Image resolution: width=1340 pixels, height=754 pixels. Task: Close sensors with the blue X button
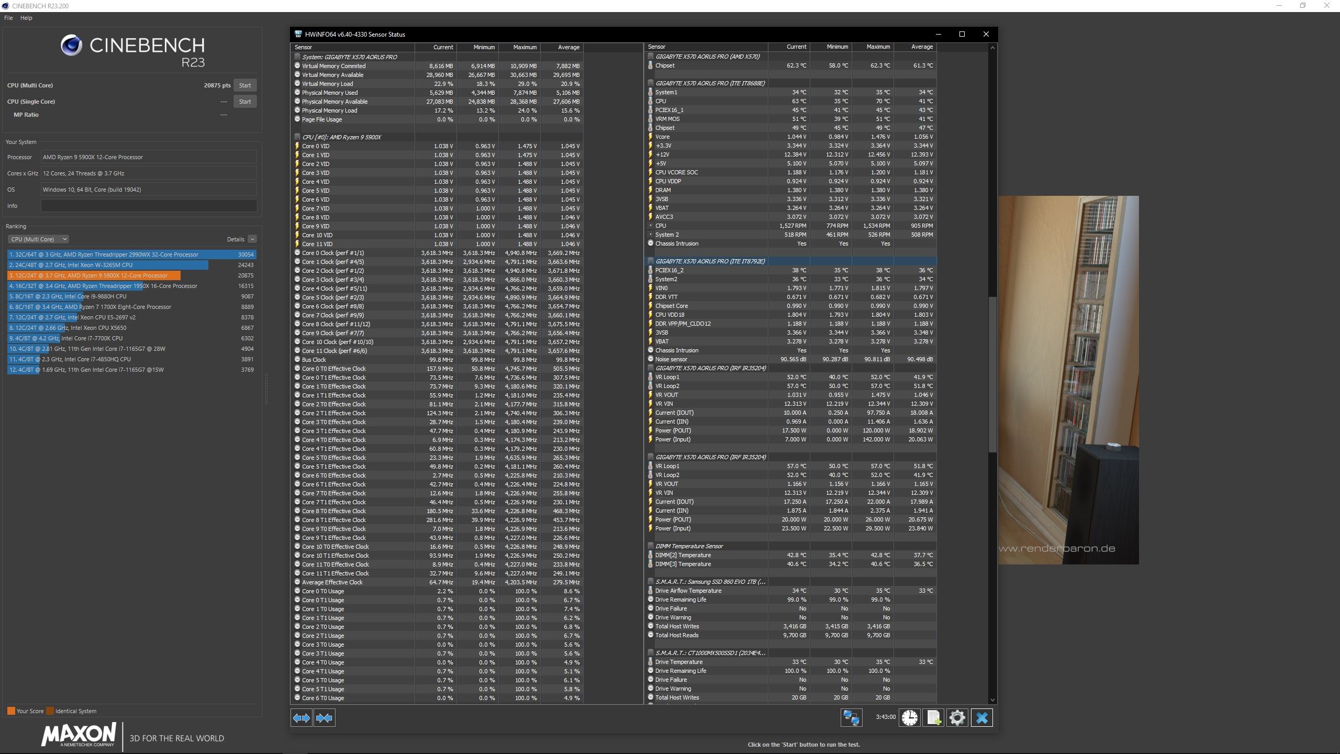click(x=981, y=718)
